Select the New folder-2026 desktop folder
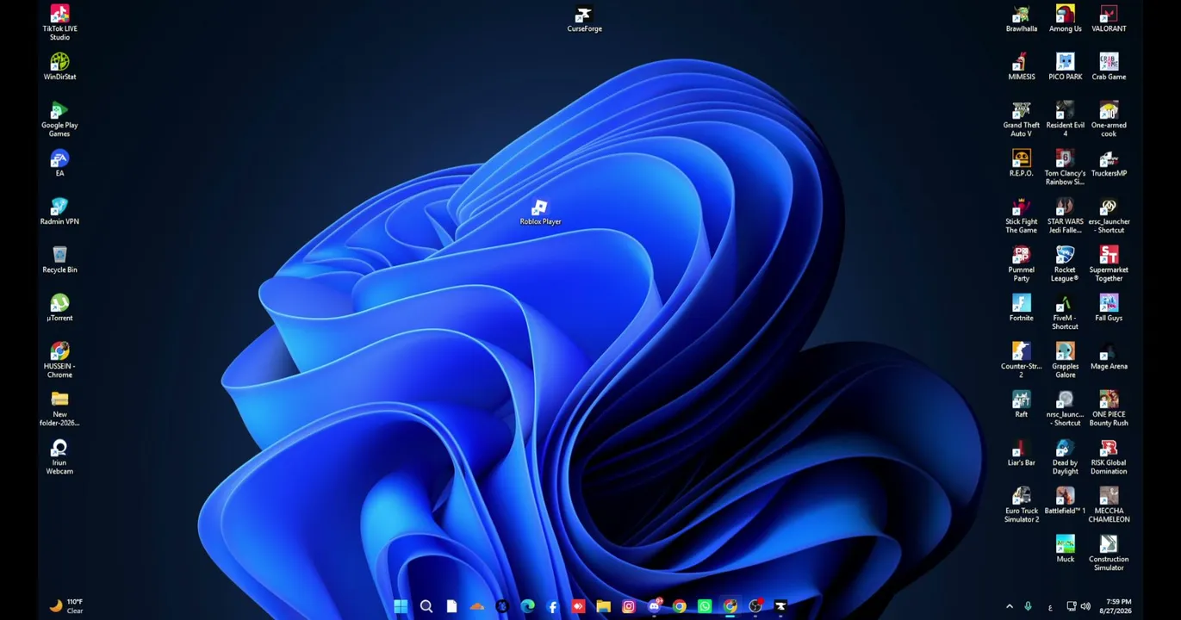Screen dimensions: 1181x620 coord(59,408)
